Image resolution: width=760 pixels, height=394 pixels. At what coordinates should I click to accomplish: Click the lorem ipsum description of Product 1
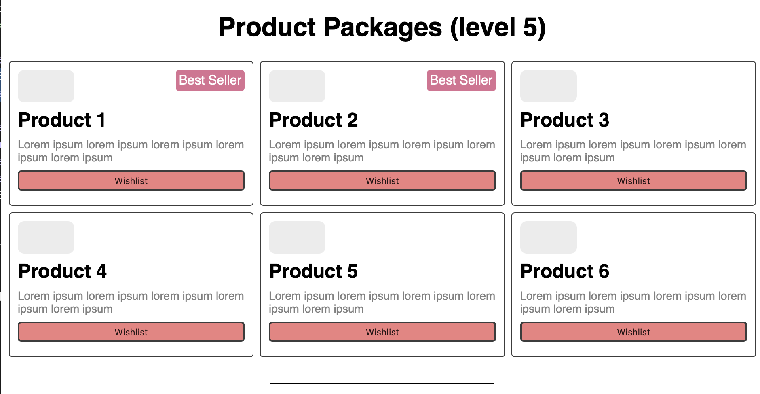coord(131,151)
